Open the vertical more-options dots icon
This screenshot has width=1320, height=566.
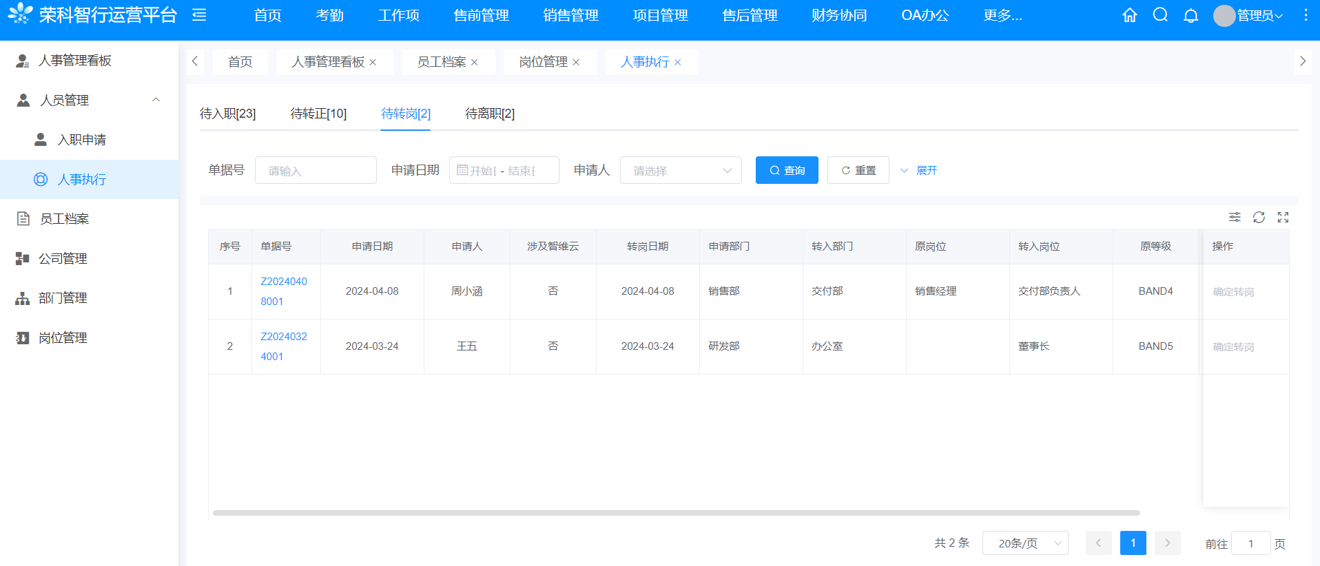pyautogui.click(x=1306, y=15)
